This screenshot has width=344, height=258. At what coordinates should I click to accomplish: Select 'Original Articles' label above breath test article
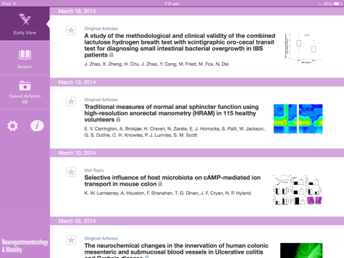pos(101,29)
